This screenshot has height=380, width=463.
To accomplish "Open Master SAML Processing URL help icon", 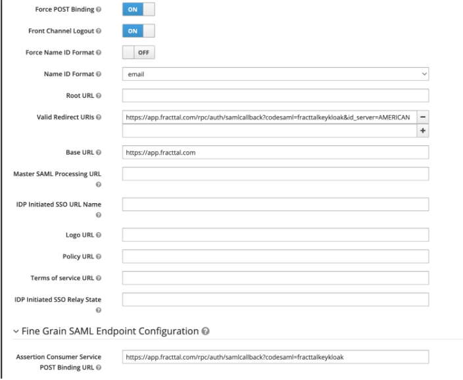I will (x=99, y=185).
